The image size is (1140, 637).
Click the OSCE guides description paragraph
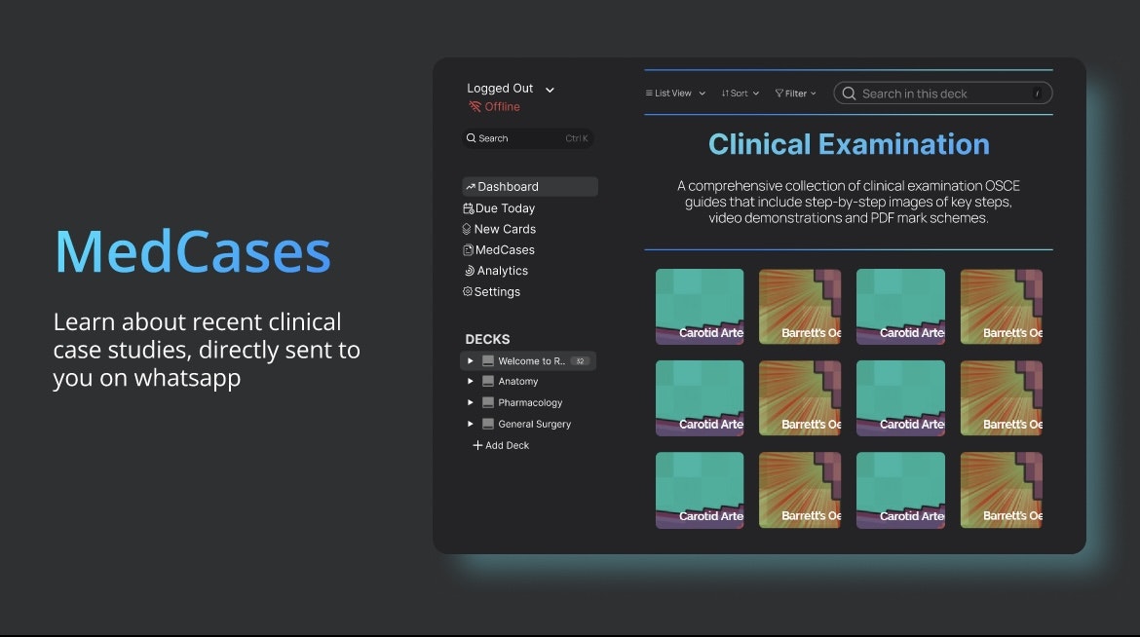[x=849, y=202]
